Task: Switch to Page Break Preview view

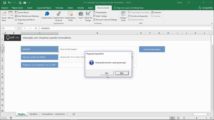Action: pyautogui.click(x=184, y=118)
